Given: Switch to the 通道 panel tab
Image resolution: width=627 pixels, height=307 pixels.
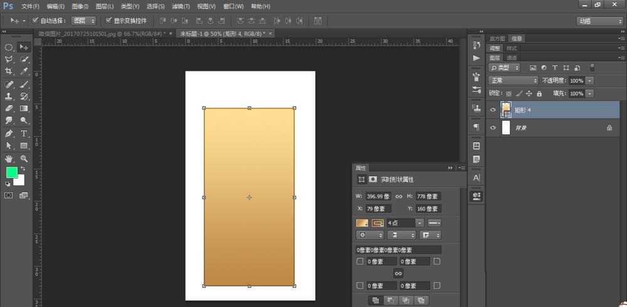Looking at the screenshot, I should click(x=512, y=58).
